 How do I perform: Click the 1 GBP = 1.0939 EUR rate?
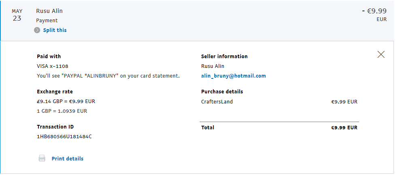[x=62, y=111]
